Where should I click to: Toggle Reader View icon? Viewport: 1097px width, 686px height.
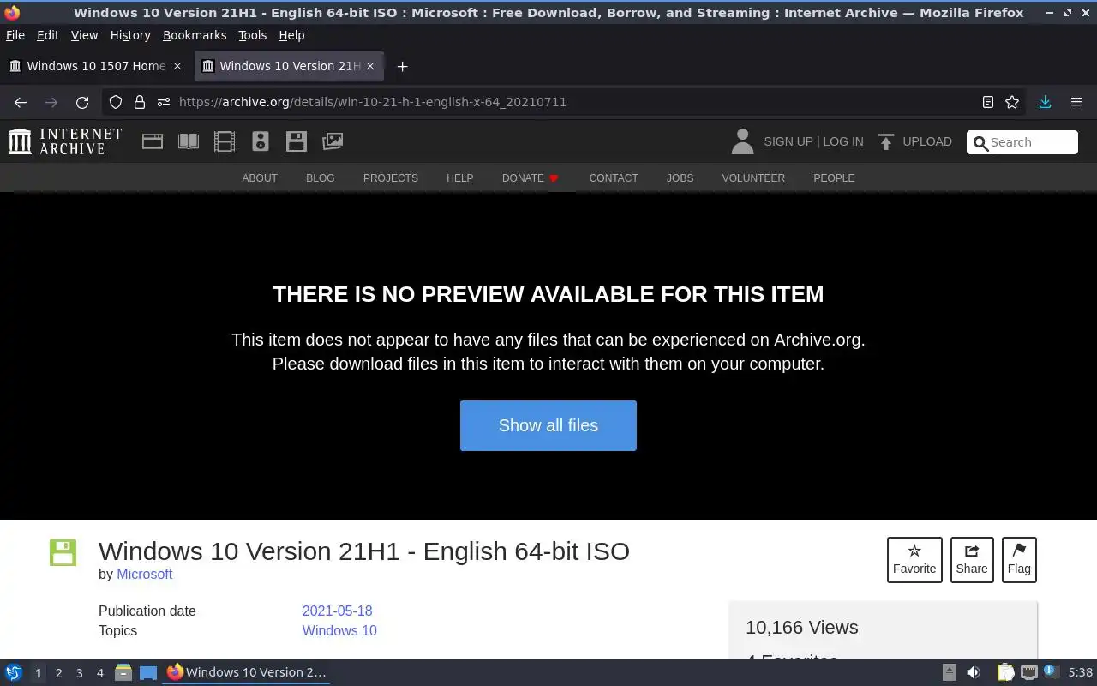988,102
